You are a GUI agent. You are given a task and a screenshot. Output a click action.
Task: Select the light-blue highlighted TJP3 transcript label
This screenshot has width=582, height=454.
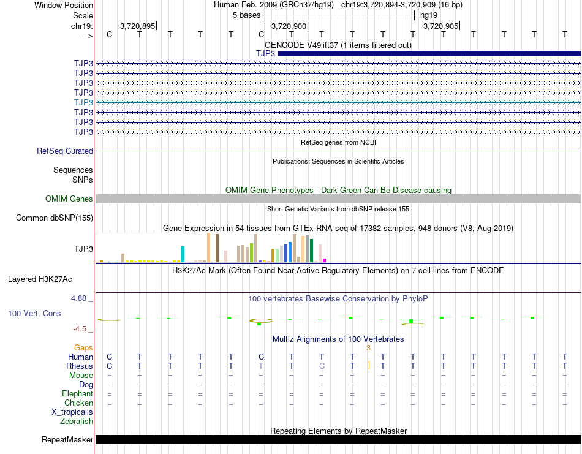[83, 102]
